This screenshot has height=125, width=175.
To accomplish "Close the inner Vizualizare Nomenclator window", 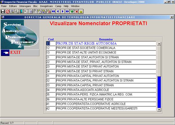I will point(172,17).
